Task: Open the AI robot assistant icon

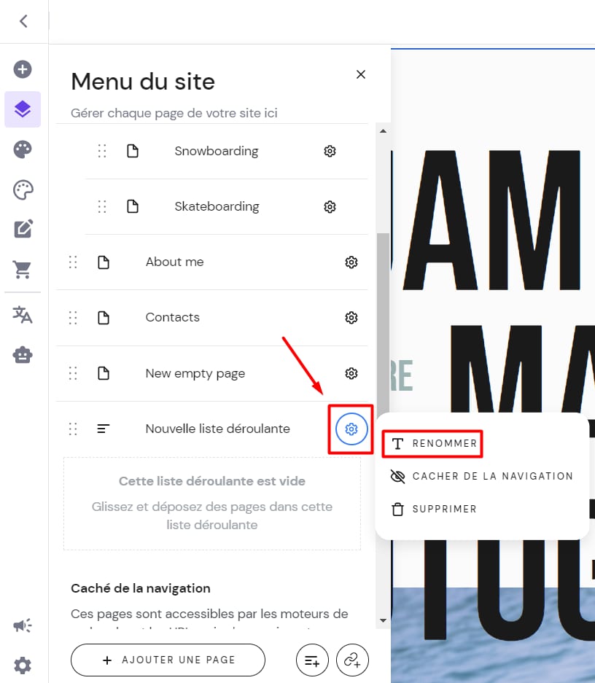Action: tap(23, 355)
